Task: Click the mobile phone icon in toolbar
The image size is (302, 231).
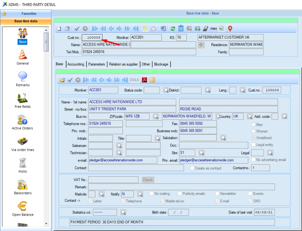Action: tap(206, 29)
